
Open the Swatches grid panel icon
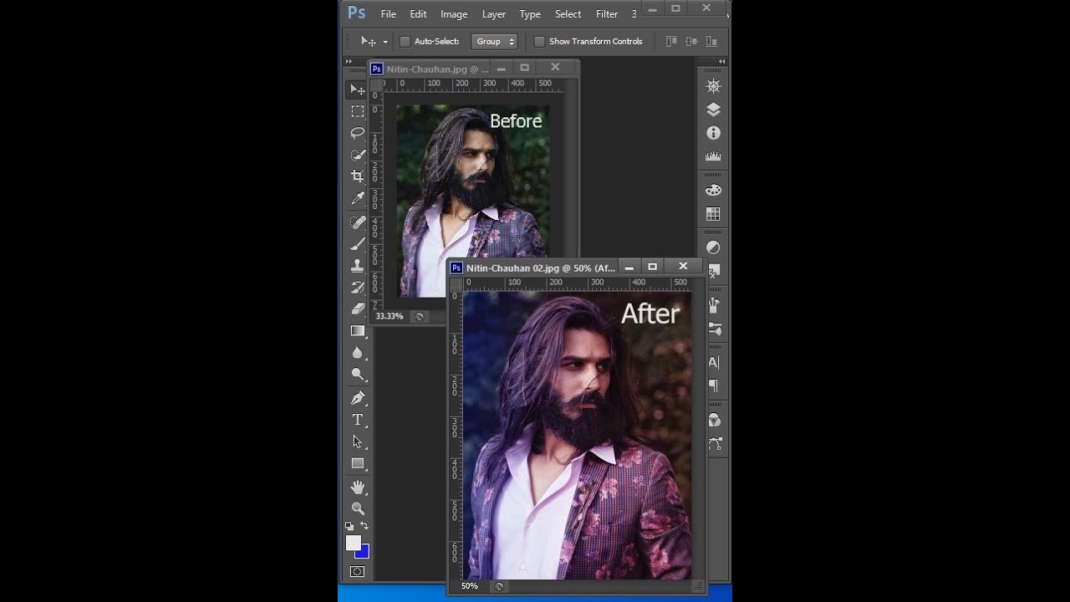coord(713,214)
